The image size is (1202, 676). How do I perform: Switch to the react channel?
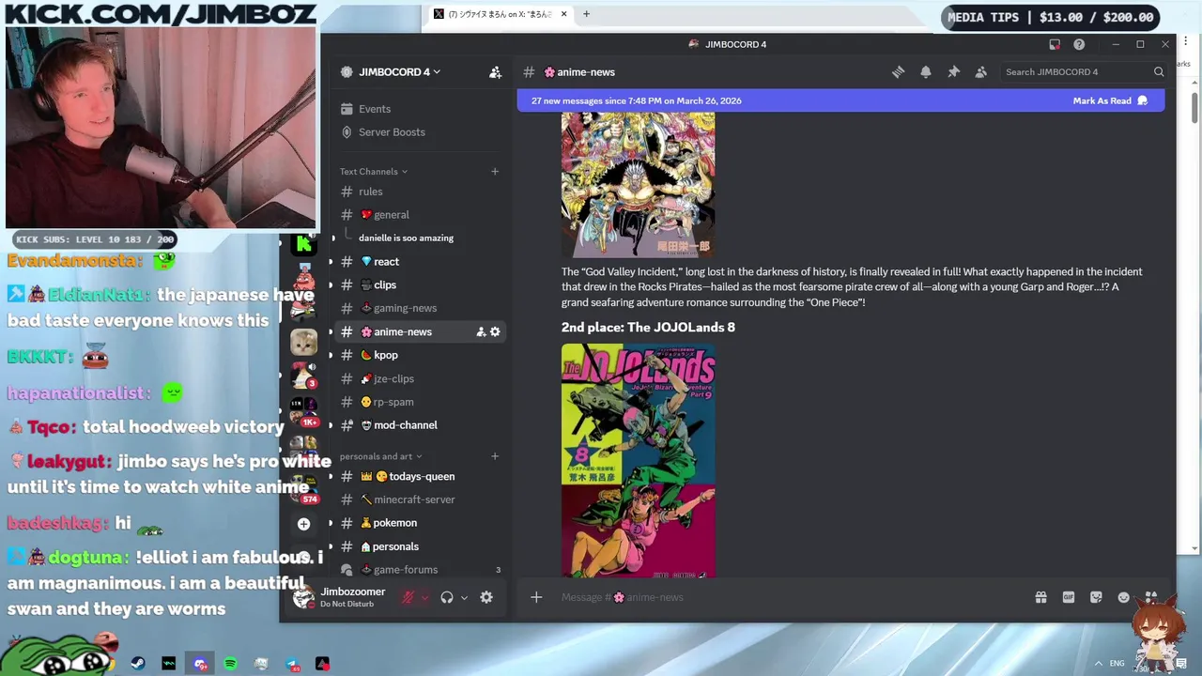(x=420, y=262)
